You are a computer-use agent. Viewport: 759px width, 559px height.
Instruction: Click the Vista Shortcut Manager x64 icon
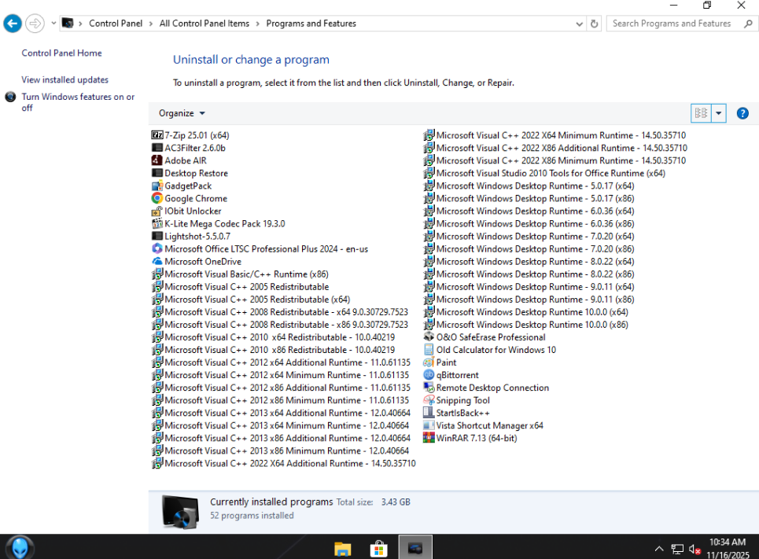click(x=429, y=425)
